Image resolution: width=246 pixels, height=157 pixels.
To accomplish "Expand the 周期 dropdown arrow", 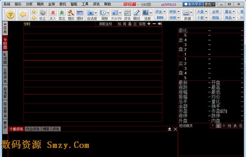I will [x=108, y=12].
